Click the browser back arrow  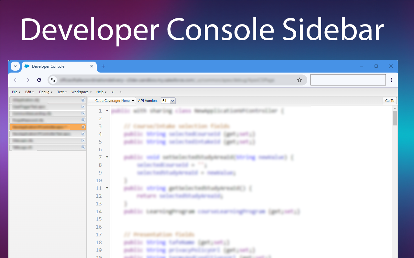(16, 80)
